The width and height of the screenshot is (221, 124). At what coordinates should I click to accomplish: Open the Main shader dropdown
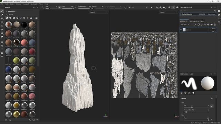[211, 14]
